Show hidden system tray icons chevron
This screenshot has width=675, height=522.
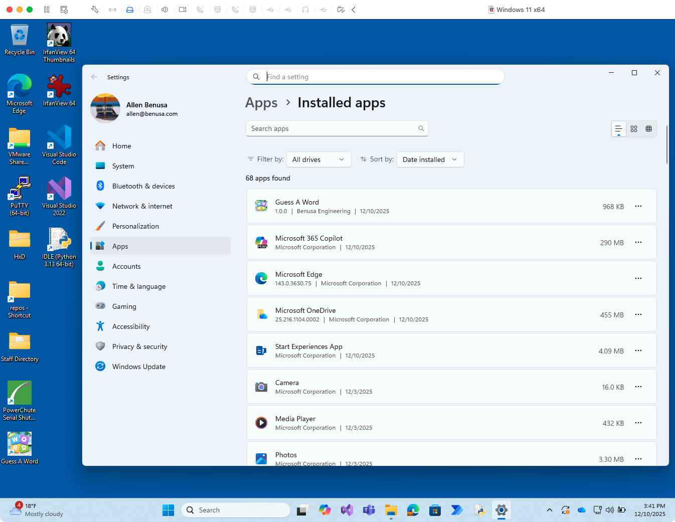point(550,510)
